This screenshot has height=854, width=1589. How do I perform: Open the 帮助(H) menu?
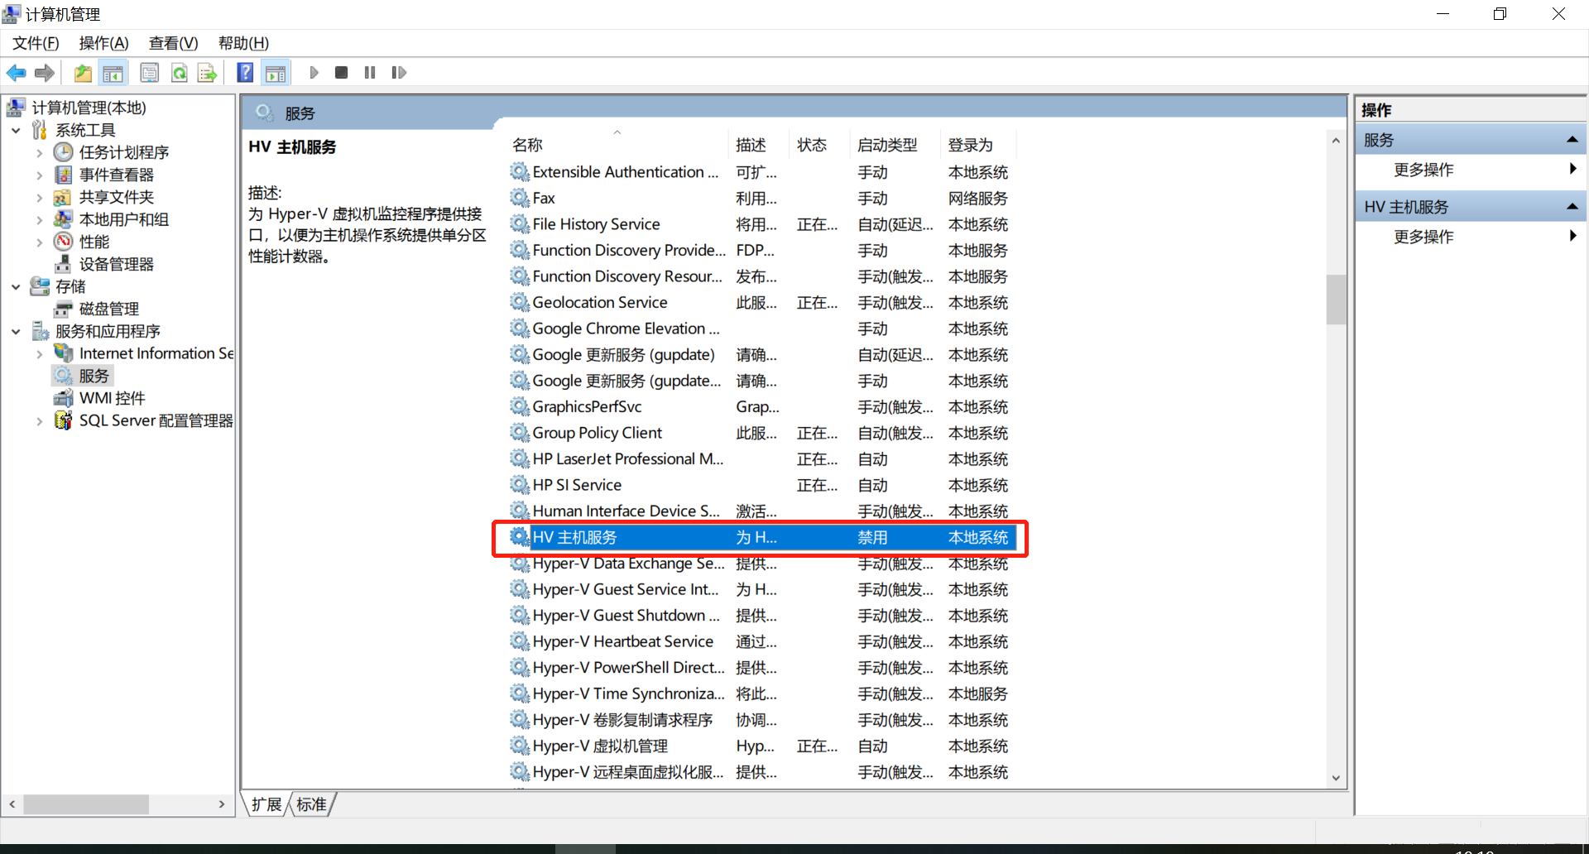click(243, 43)
